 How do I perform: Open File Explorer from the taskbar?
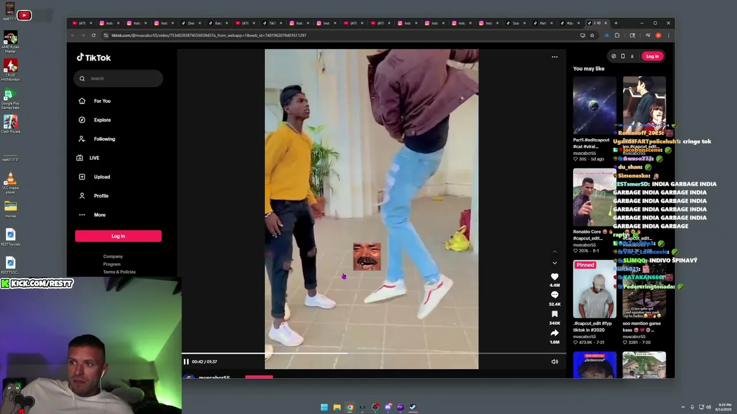pyautogui.click(x=337, y=407)
